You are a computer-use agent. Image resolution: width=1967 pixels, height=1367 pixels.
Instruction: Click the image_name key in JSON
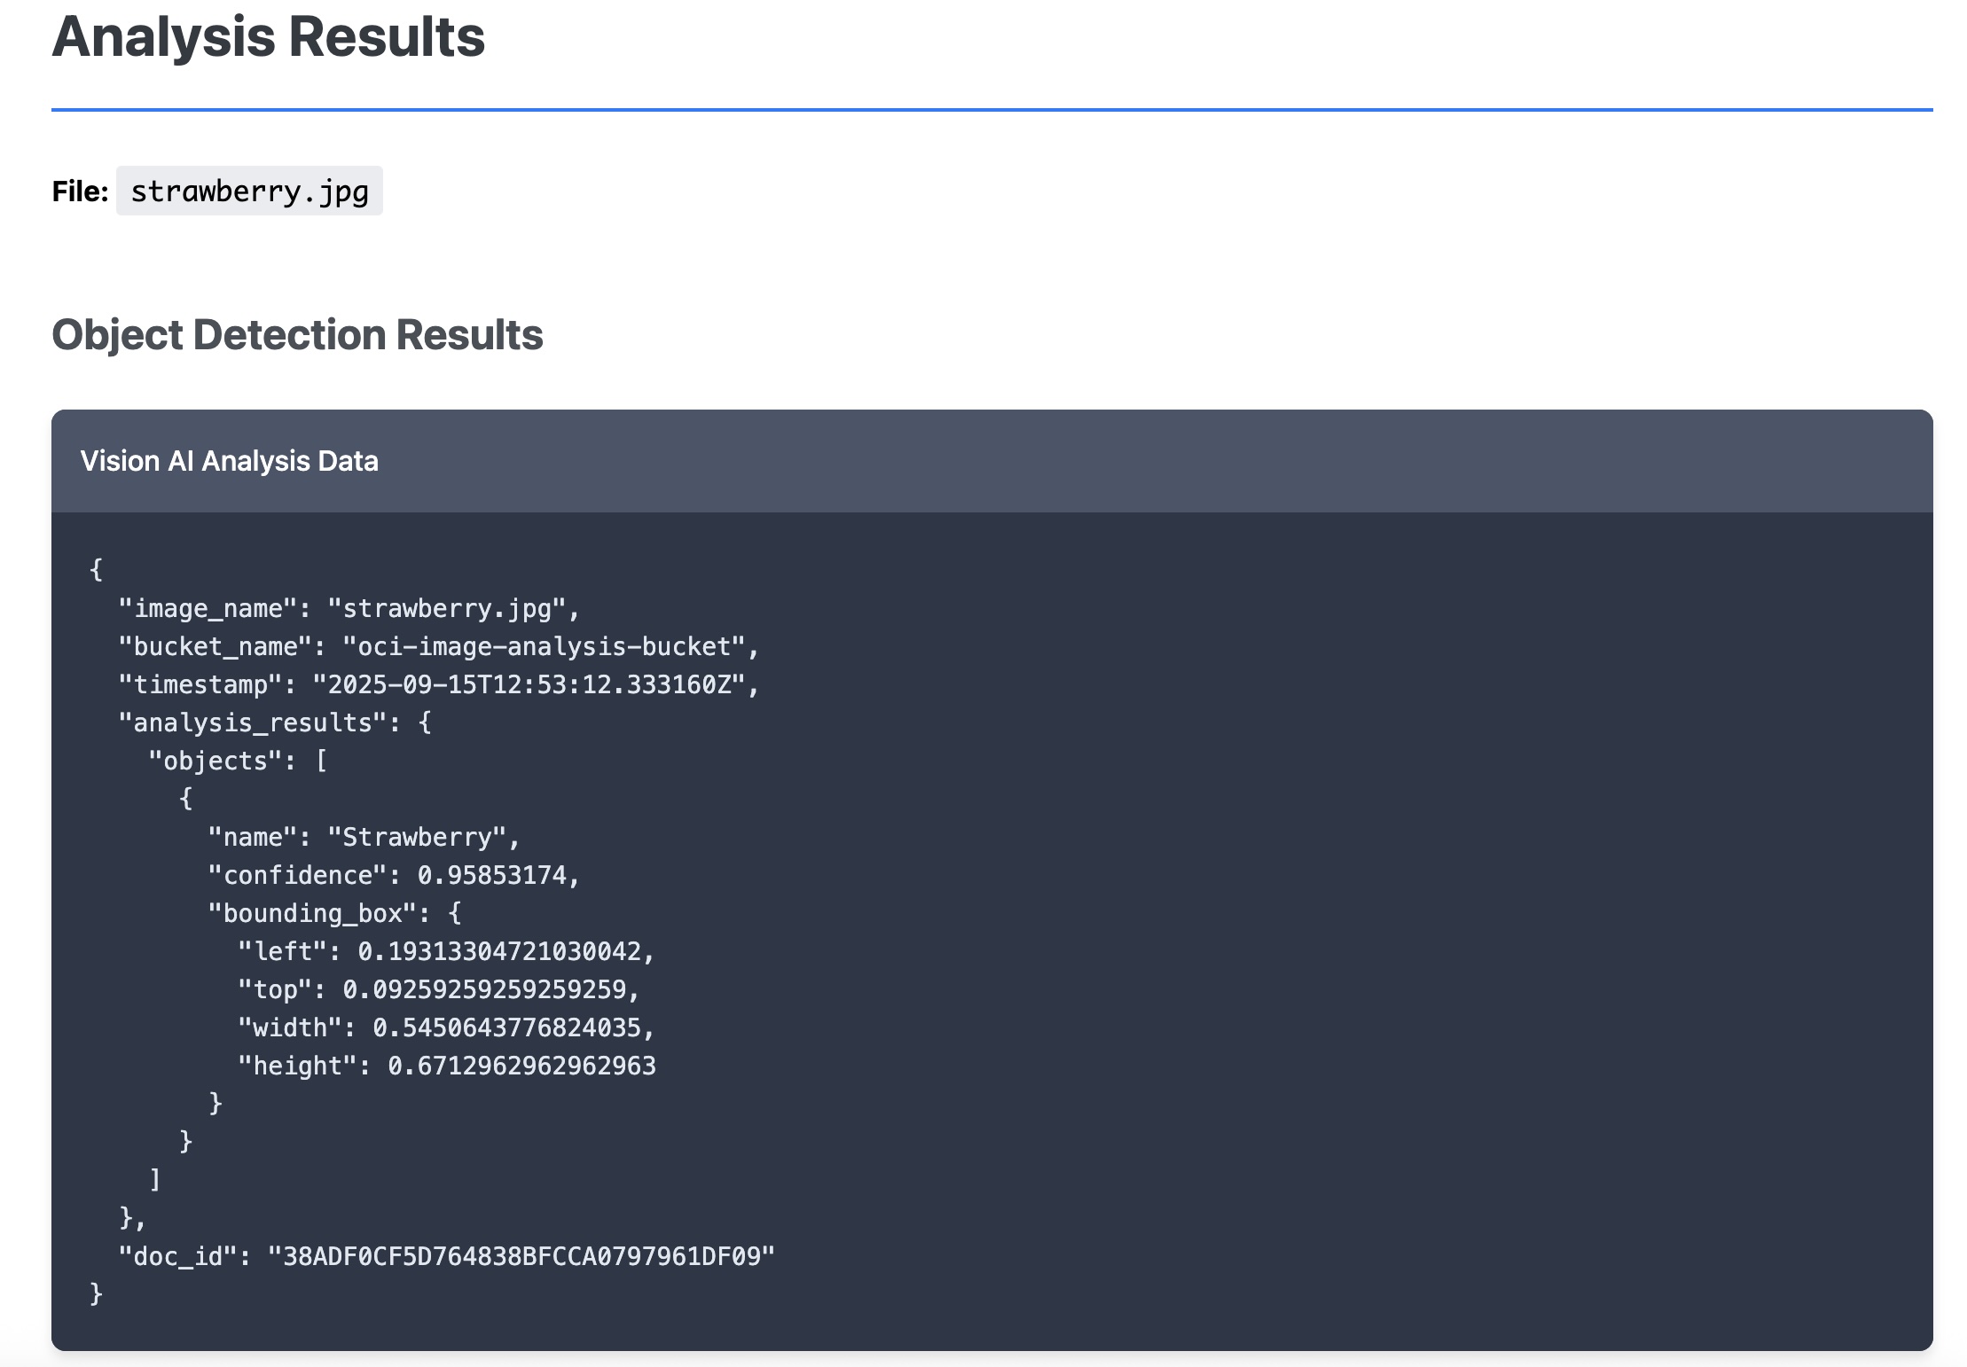point(208,609)
